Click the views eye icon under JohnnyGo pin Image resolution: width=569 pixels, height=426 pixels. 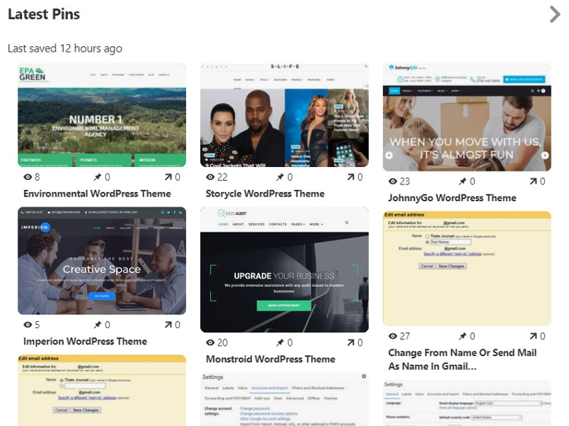[x=393, y=181]
